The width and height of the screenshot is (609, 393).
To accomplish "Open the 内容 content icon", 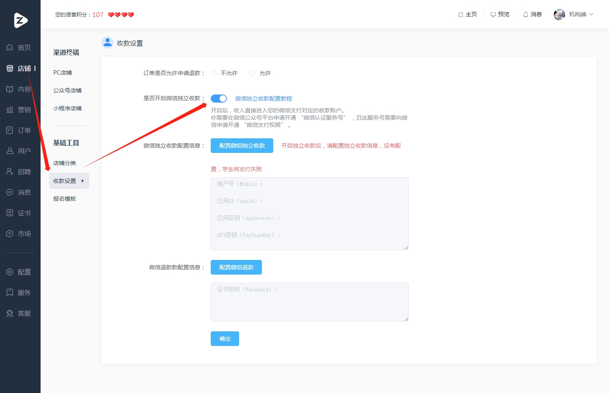I will [10, 89].
